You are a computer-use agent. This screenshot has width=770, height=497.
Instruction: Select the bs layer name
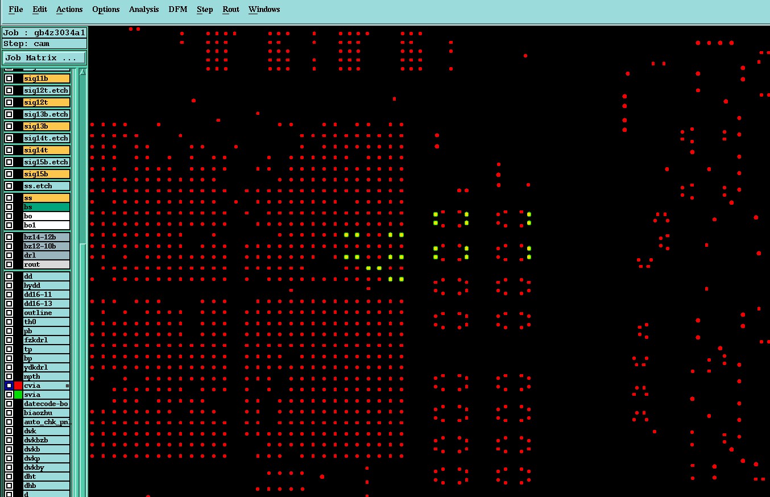pos(47,207)
